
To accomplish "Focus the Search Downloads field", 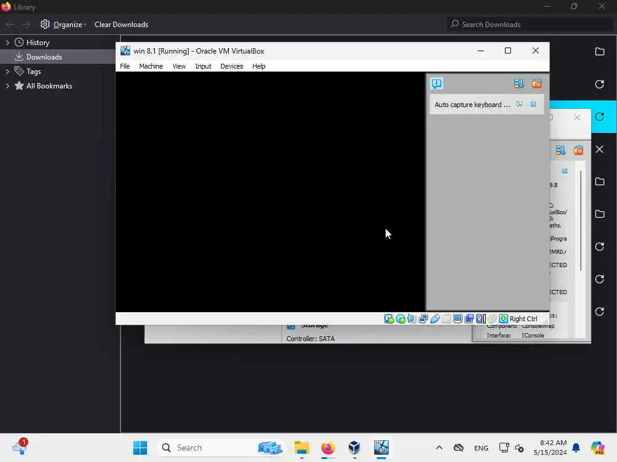I will coord(530,24).
